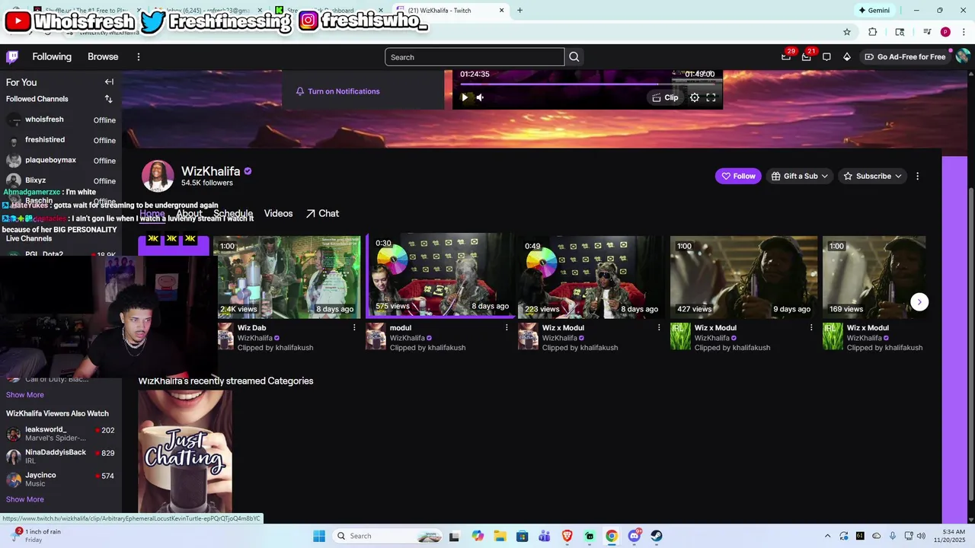Image resolution: width=975 pixels, height=548 pixels.
Task: Switch to the Videos tab
Action: (278, 213)
